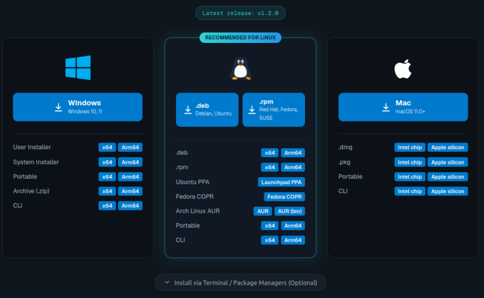Select Intel chip for Mac CLI
The image size is (484, 298).
[x=410, y=191]
